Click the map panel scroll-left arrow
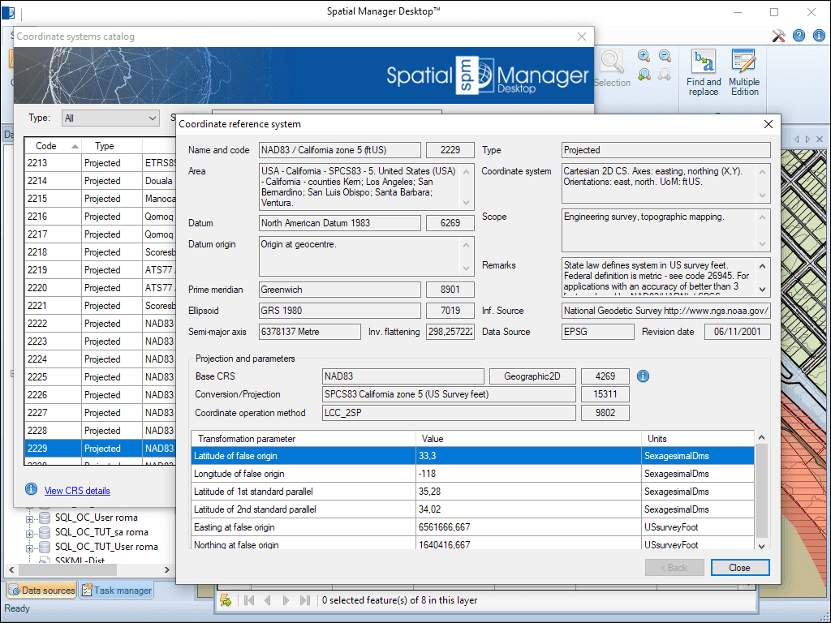 click(x=797, y=139)
